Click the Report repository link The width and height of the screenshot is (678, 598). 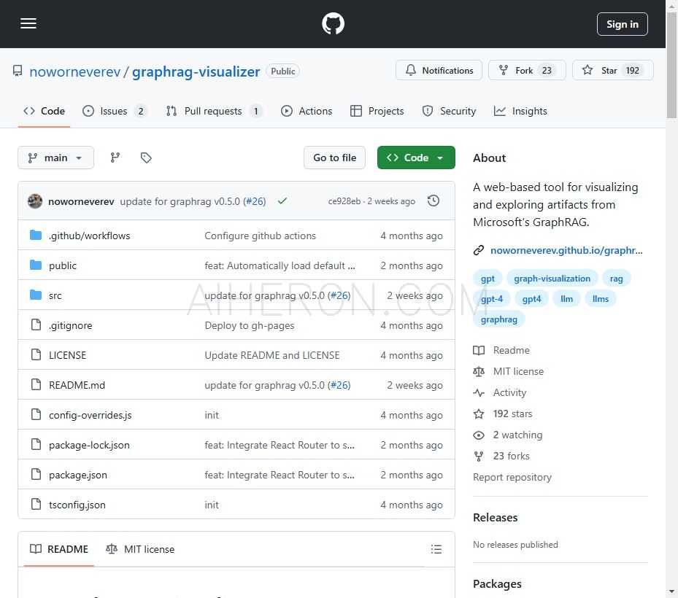512,477
